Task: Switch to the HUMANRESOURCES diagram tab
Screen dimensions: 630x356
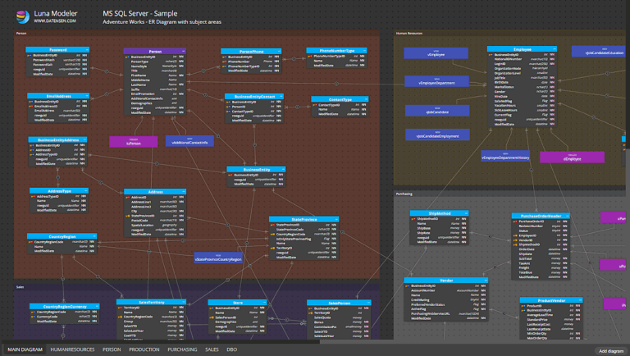Action: point(72,349)
